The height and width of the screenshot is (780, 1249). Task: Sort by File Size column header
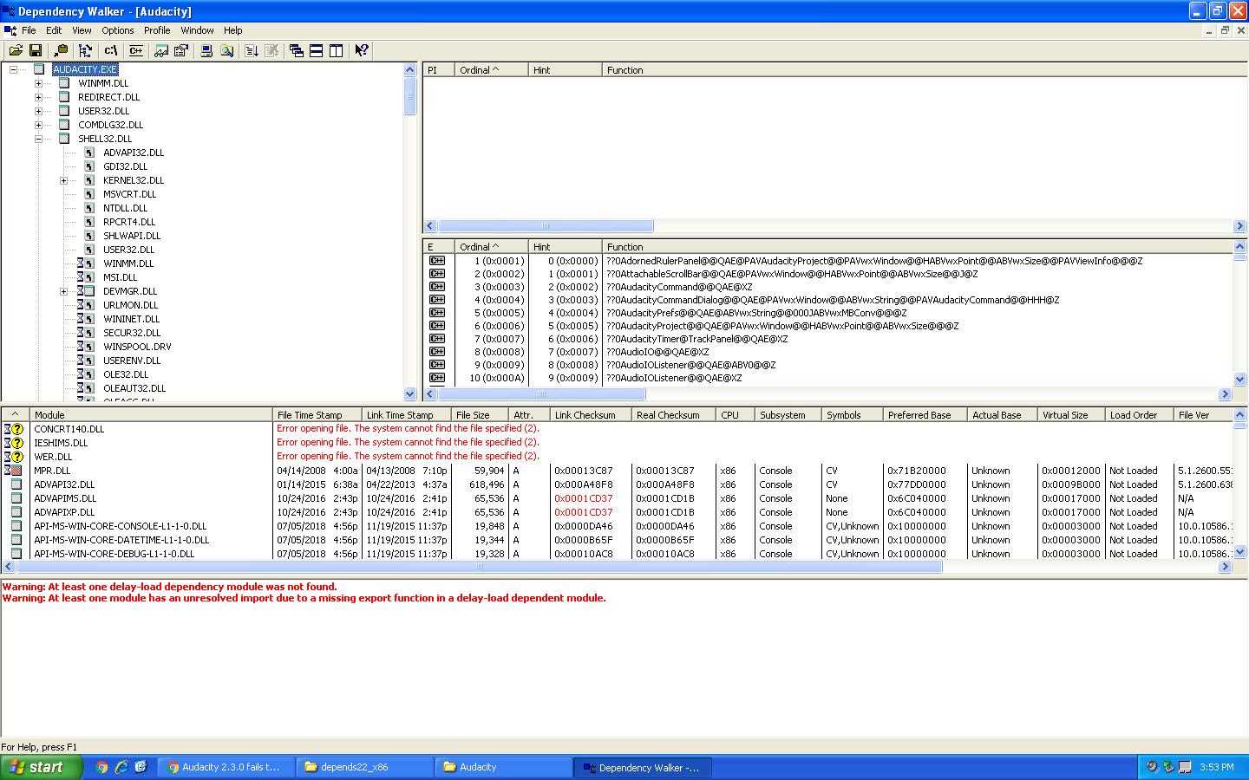click(479, 415)
